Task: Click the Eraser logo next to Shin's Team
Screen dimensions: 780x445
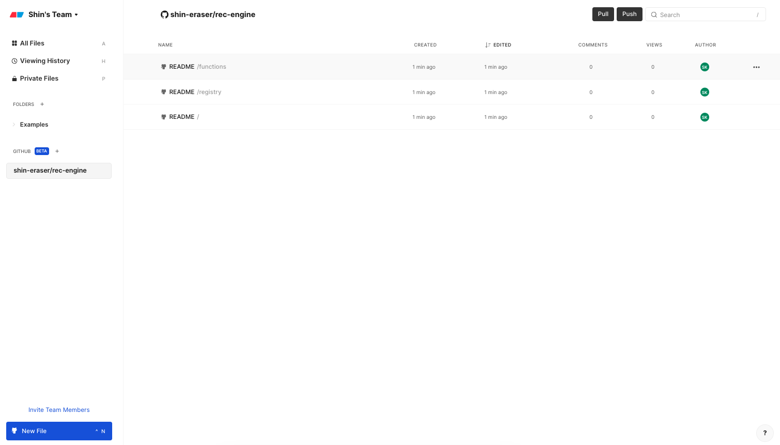Action: click(x=17, y=14)
